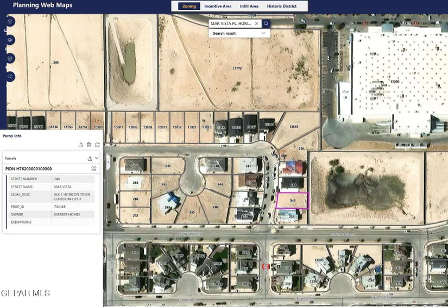The image size is (448, 307).
Task: Click the Query search icon in the sidebar
Action: coord(10,77)
